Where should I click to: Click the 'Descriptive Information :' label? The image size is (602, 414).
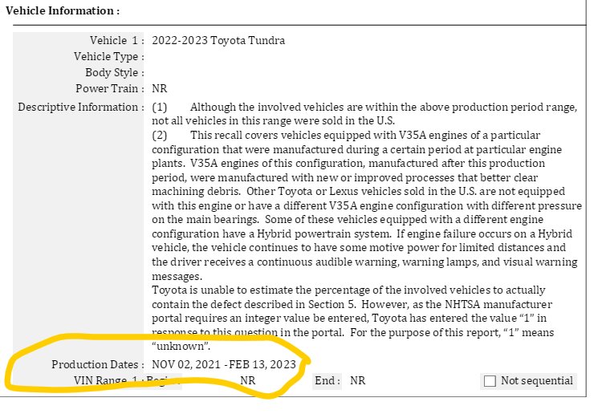click(81, 107)
